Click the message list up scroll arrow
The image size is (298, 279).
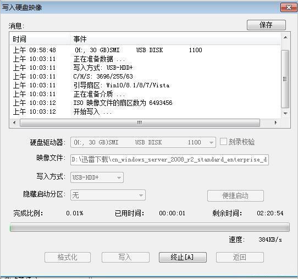[x=285, y=37]
